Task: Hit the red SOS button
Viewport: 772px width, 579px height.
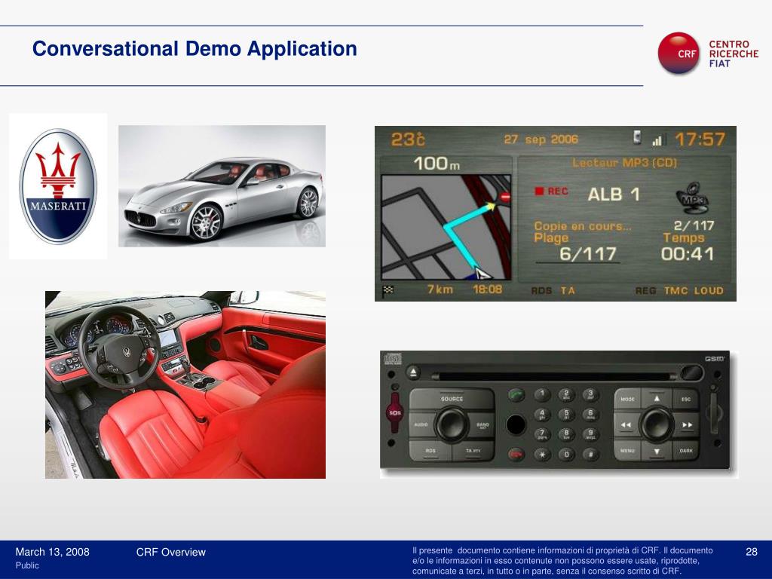Action: 395,412
